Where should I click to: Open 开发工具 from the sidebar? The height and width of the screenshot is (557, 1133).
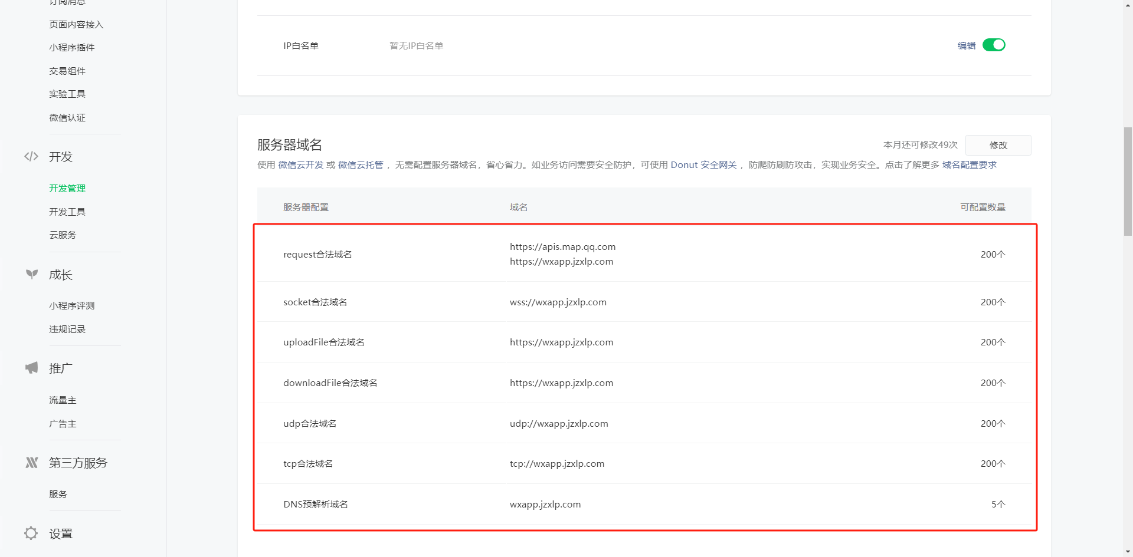click(67, 212)
